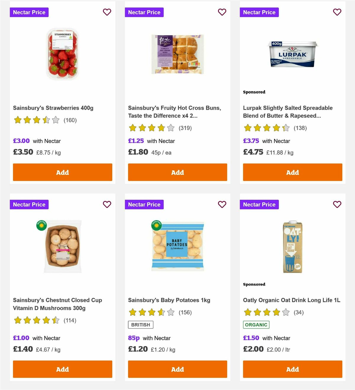Open the Sainsbury's Strawberries 400g product page
Screen dimensions: 355x390
[53, 108]
